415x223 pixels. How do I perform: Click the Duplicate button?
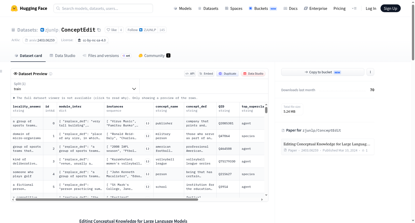click(227, 74)
